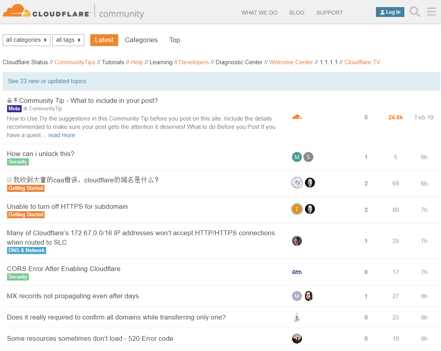Open topic about 172.67.0.0/16 IP addresses
Image resolution: width=441 pixels, height=351 pixels.
[x=141, y=238]
